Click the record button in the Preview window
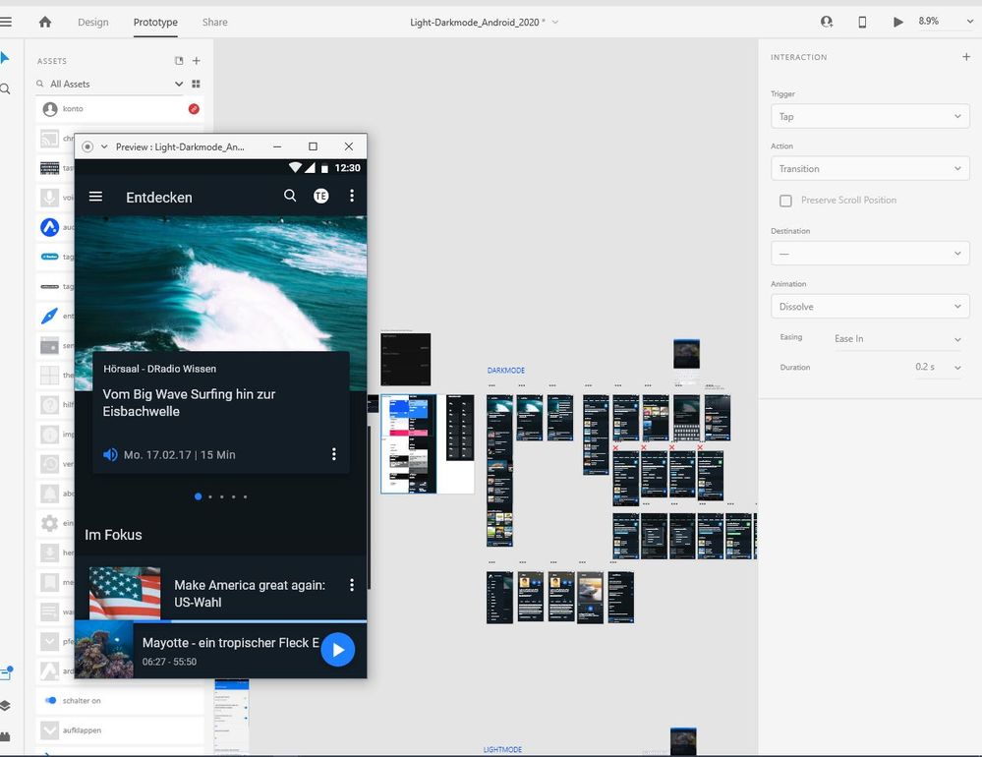982x757 pixels. (x=87, y=146)
